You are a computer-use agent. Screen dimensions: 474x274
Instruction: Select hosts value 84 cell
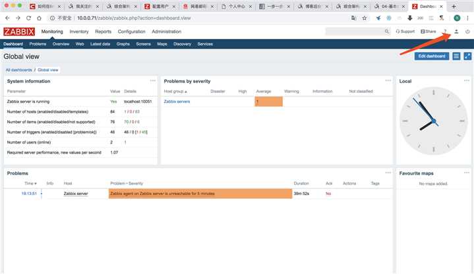tap(113, 112)
